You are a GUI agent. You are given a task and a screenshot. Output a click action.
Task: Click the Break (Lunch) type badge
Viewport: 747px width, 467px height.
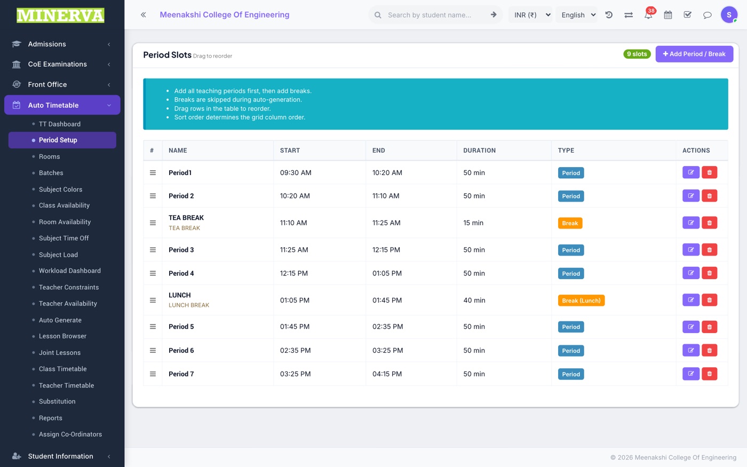pyautogui.click(x=581, y=300)
